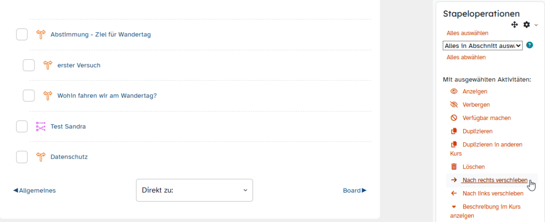
Task: Click the teal help icon beside section dropdown
Action: click(x=529, y=45)
